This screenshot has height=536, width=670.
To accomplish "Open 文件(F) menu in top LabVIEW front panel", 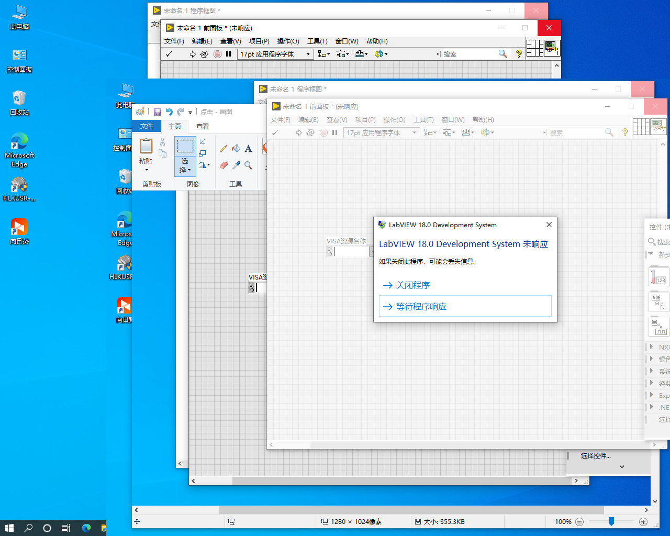I will coord(174,41).
